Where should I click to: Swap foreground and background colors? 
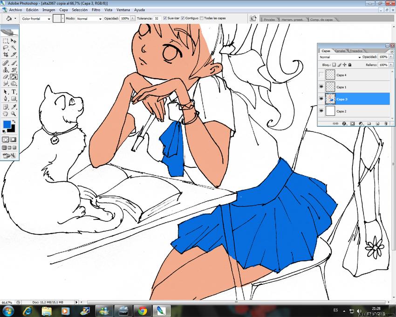pos(14,122)
